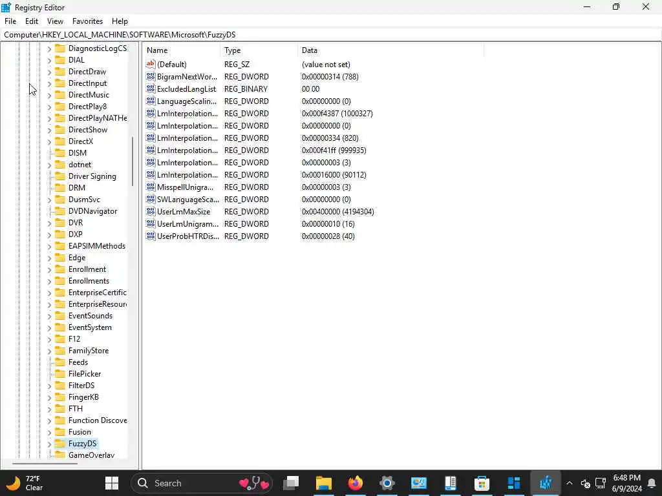Screen dimensions: 662x496
Task: Expand the FingerKB key
Action: coord(49,397)
